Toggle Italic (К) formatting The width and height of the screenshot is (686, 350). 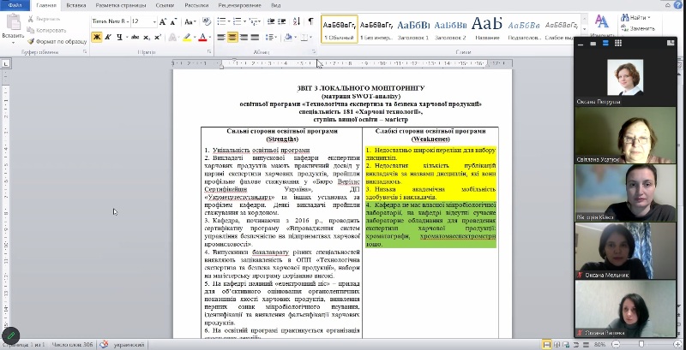(108, 38)
